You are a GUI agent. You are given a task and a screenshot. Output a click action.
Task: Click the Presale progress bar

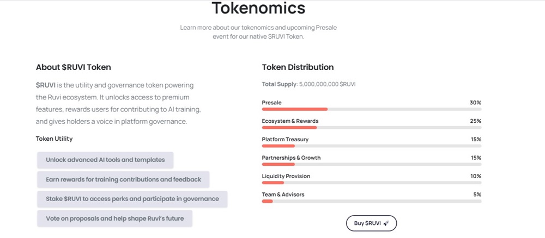coord(371,109)
